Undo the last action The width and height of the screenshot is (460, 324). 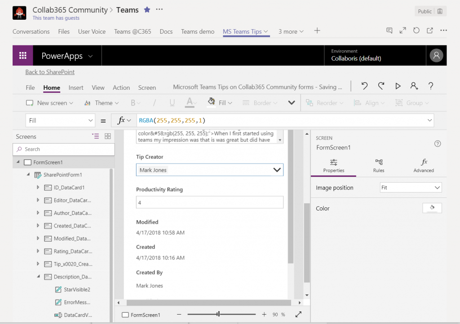[x=364, y=86]
